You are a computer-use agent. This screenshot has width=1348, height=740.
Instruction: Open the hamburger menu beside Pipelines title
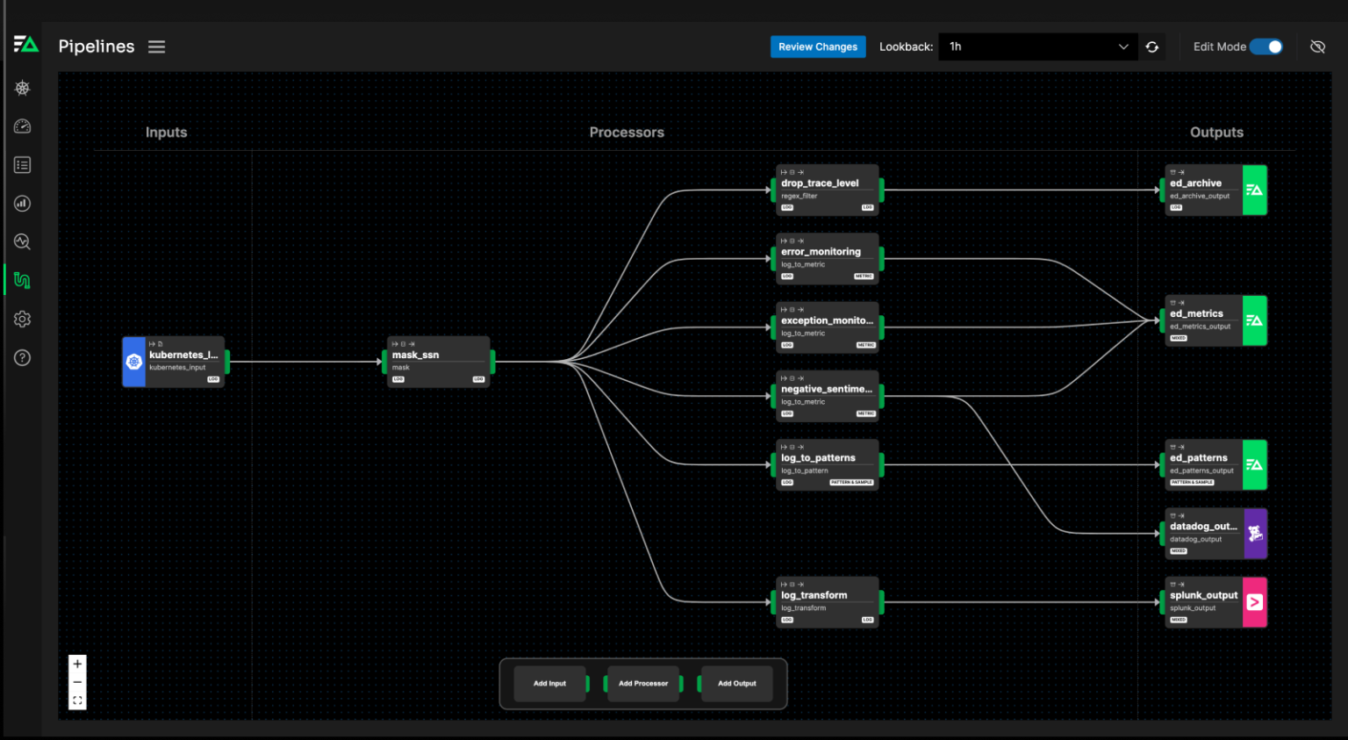[156, 47]
